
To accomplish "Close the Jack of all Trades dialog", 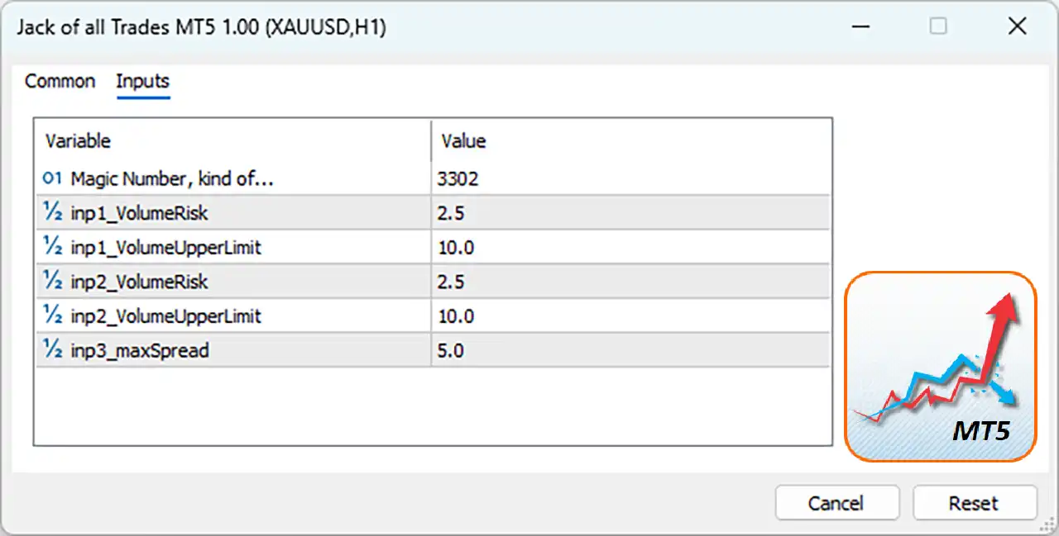I will (x=1017, y=27).
